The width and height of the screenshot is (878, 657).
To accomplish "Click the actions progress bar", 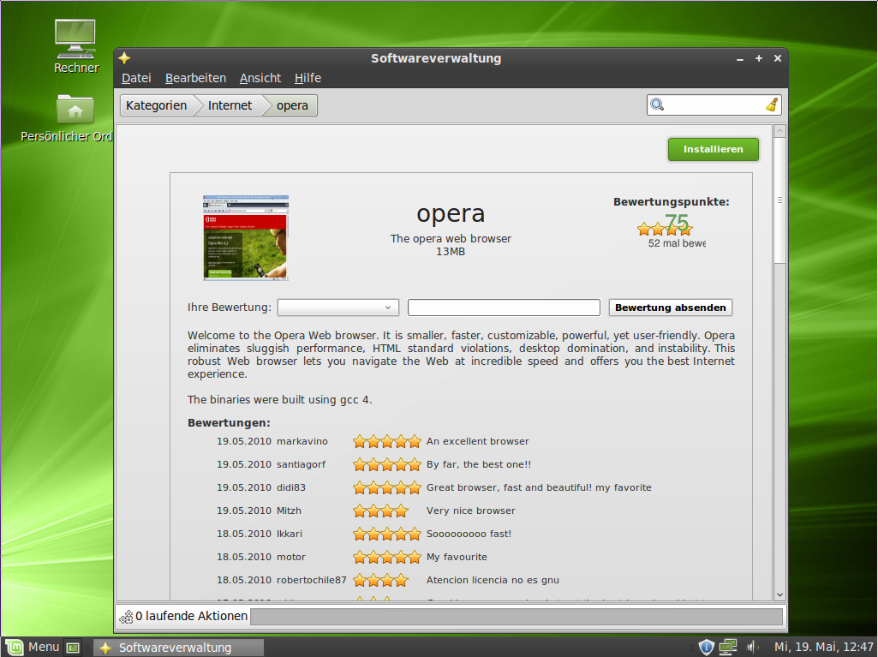I will (x=517, y=617).
